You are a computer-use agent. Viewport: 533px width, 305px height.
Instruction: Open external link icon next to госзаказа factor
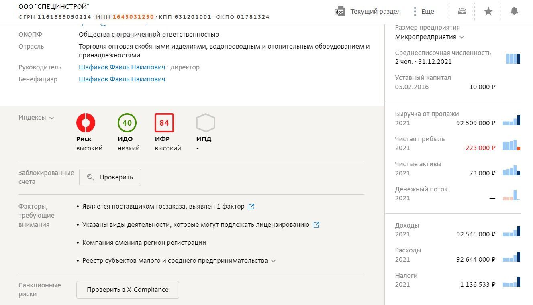pyautogui.click(x=251, y=207)
